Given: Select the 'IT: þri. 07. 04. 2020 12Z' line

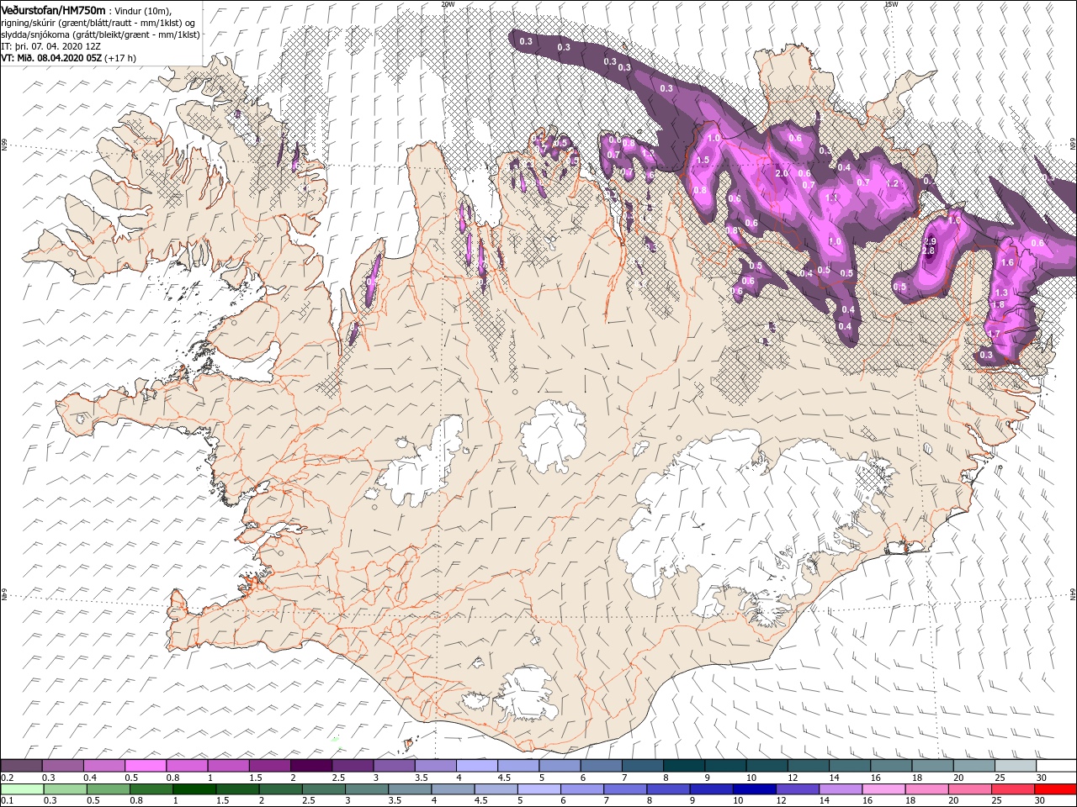Looking at the screenshot, I should [x=51, y=46].
